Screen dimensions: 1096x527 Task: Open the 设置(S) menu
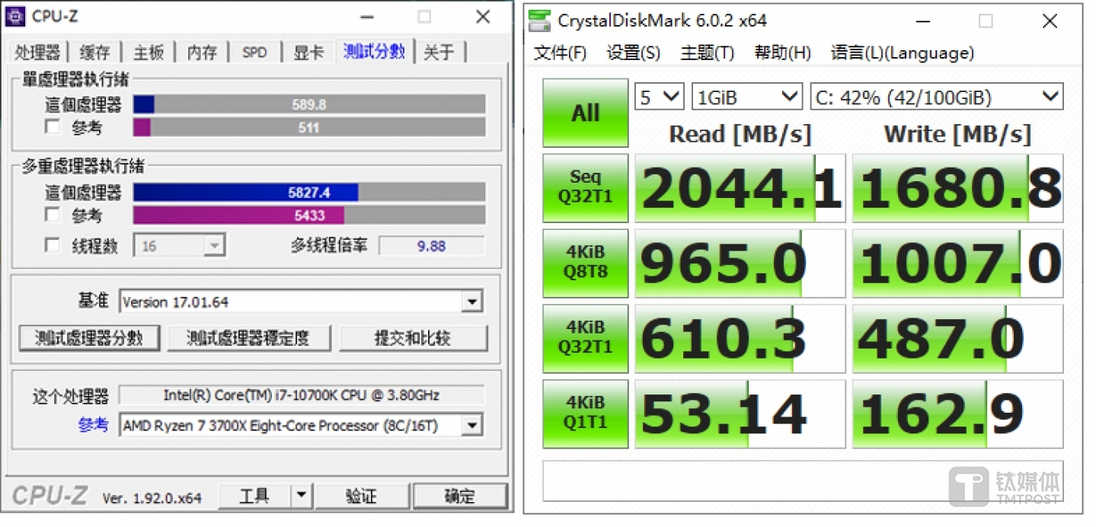pos(633,53)
